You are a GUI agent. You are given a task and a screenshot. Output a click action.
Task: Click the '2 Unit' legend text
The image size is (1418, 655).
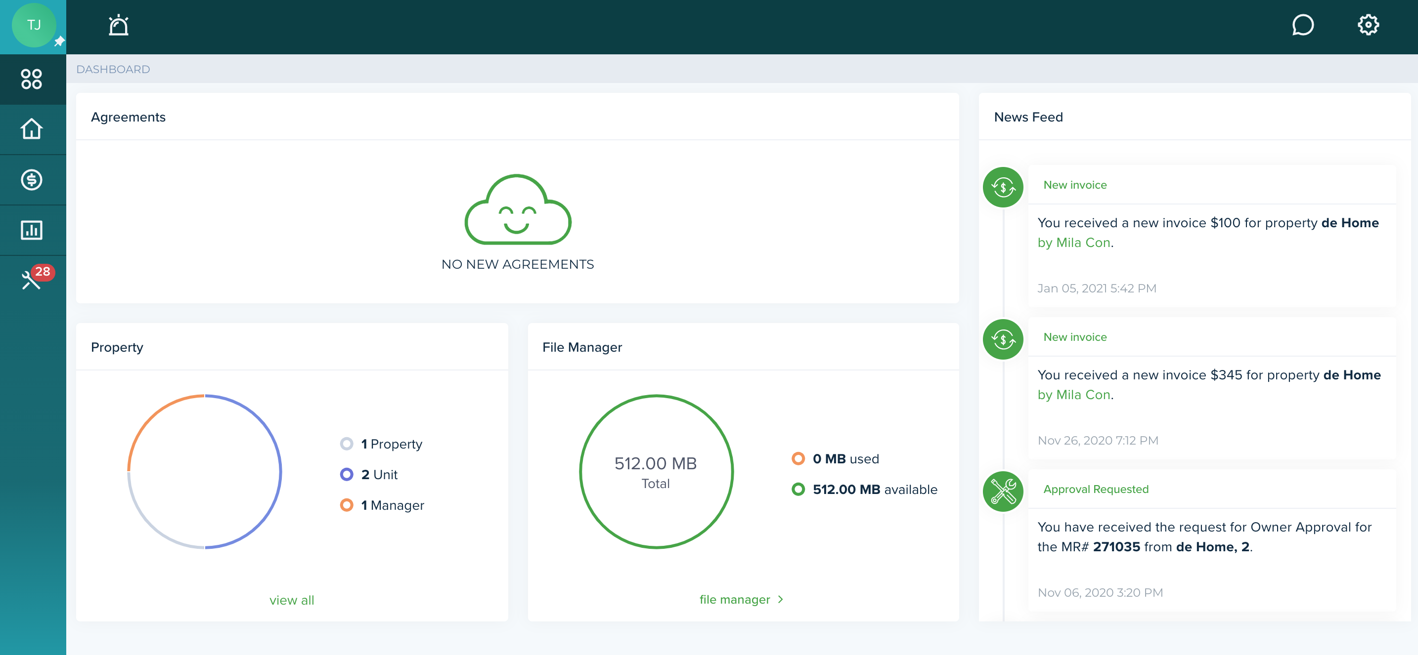coord(379,475)
